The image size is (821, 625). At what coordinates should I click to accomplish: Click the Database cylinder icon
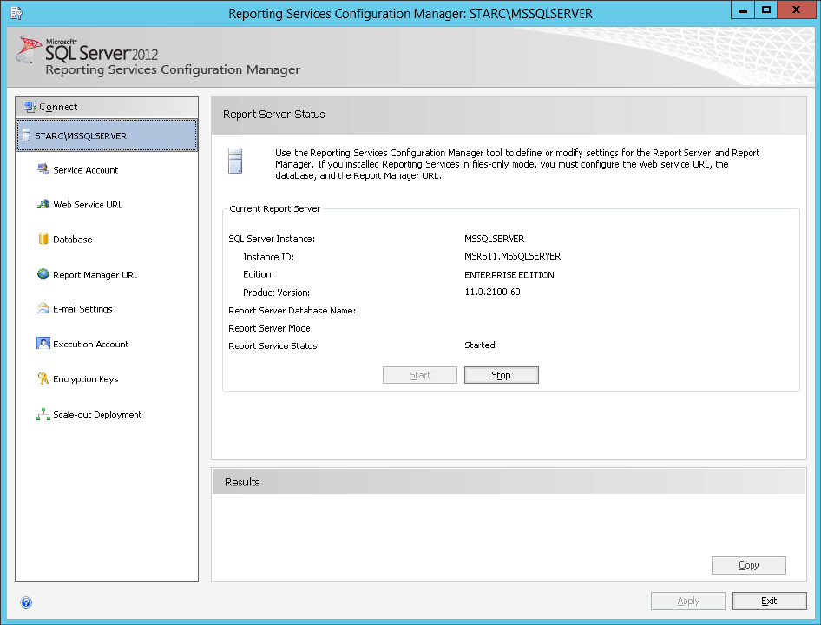43,239
